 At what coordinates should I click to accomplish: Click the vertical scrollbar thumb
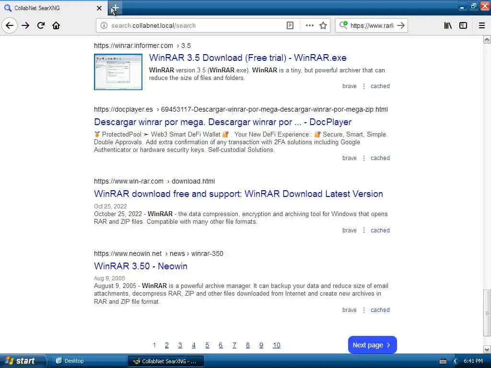[487, 313]
